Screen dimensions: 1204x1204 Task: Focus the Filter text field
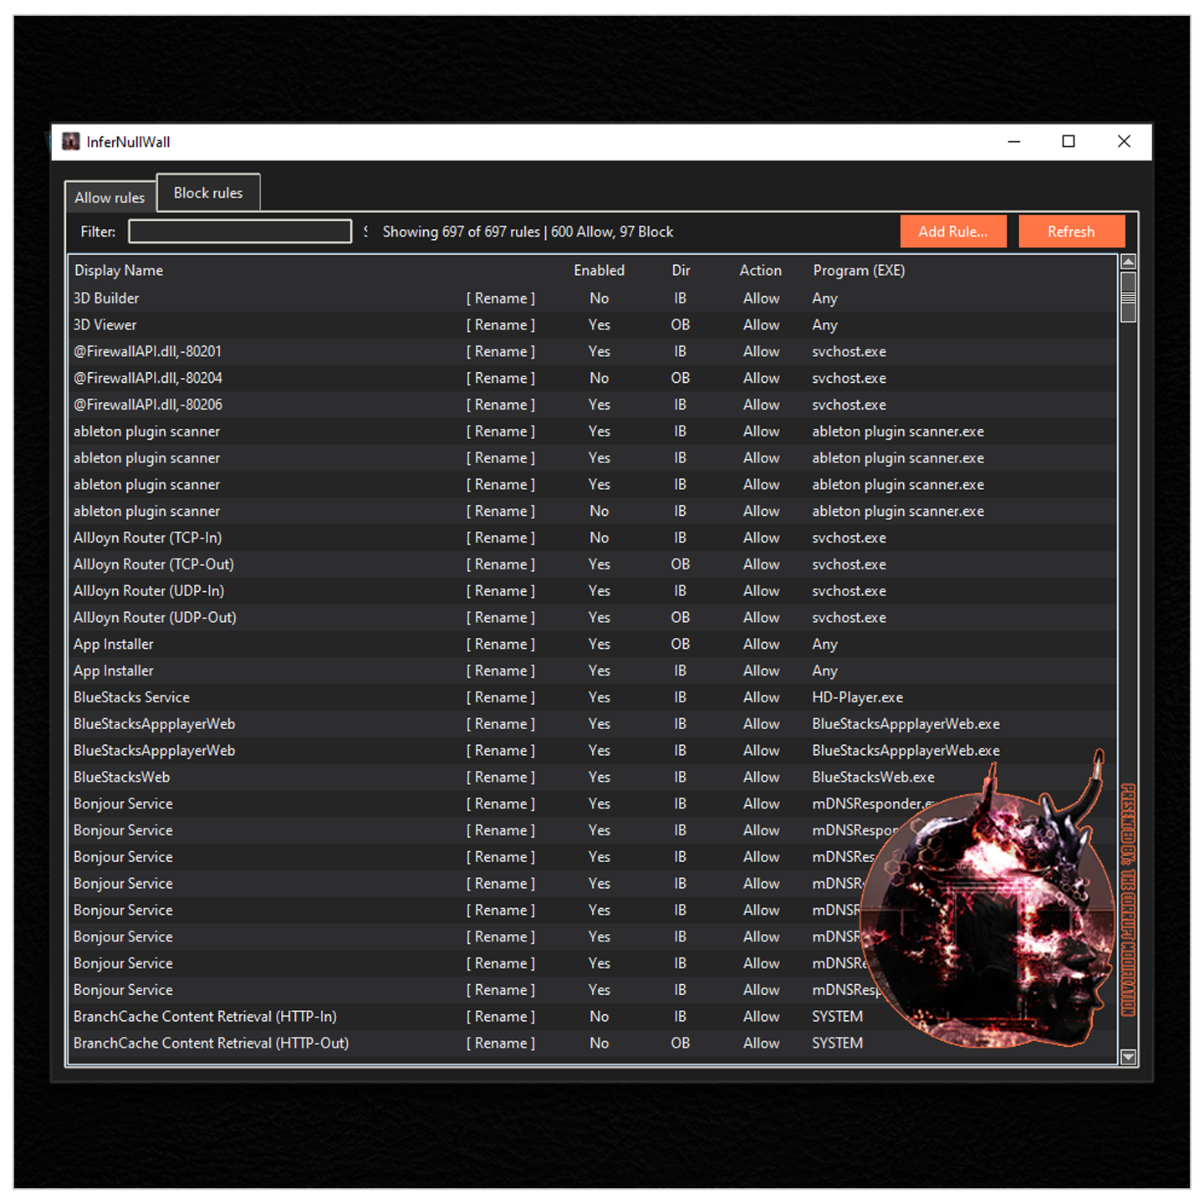pyautogui.click(x=240, y=232)
